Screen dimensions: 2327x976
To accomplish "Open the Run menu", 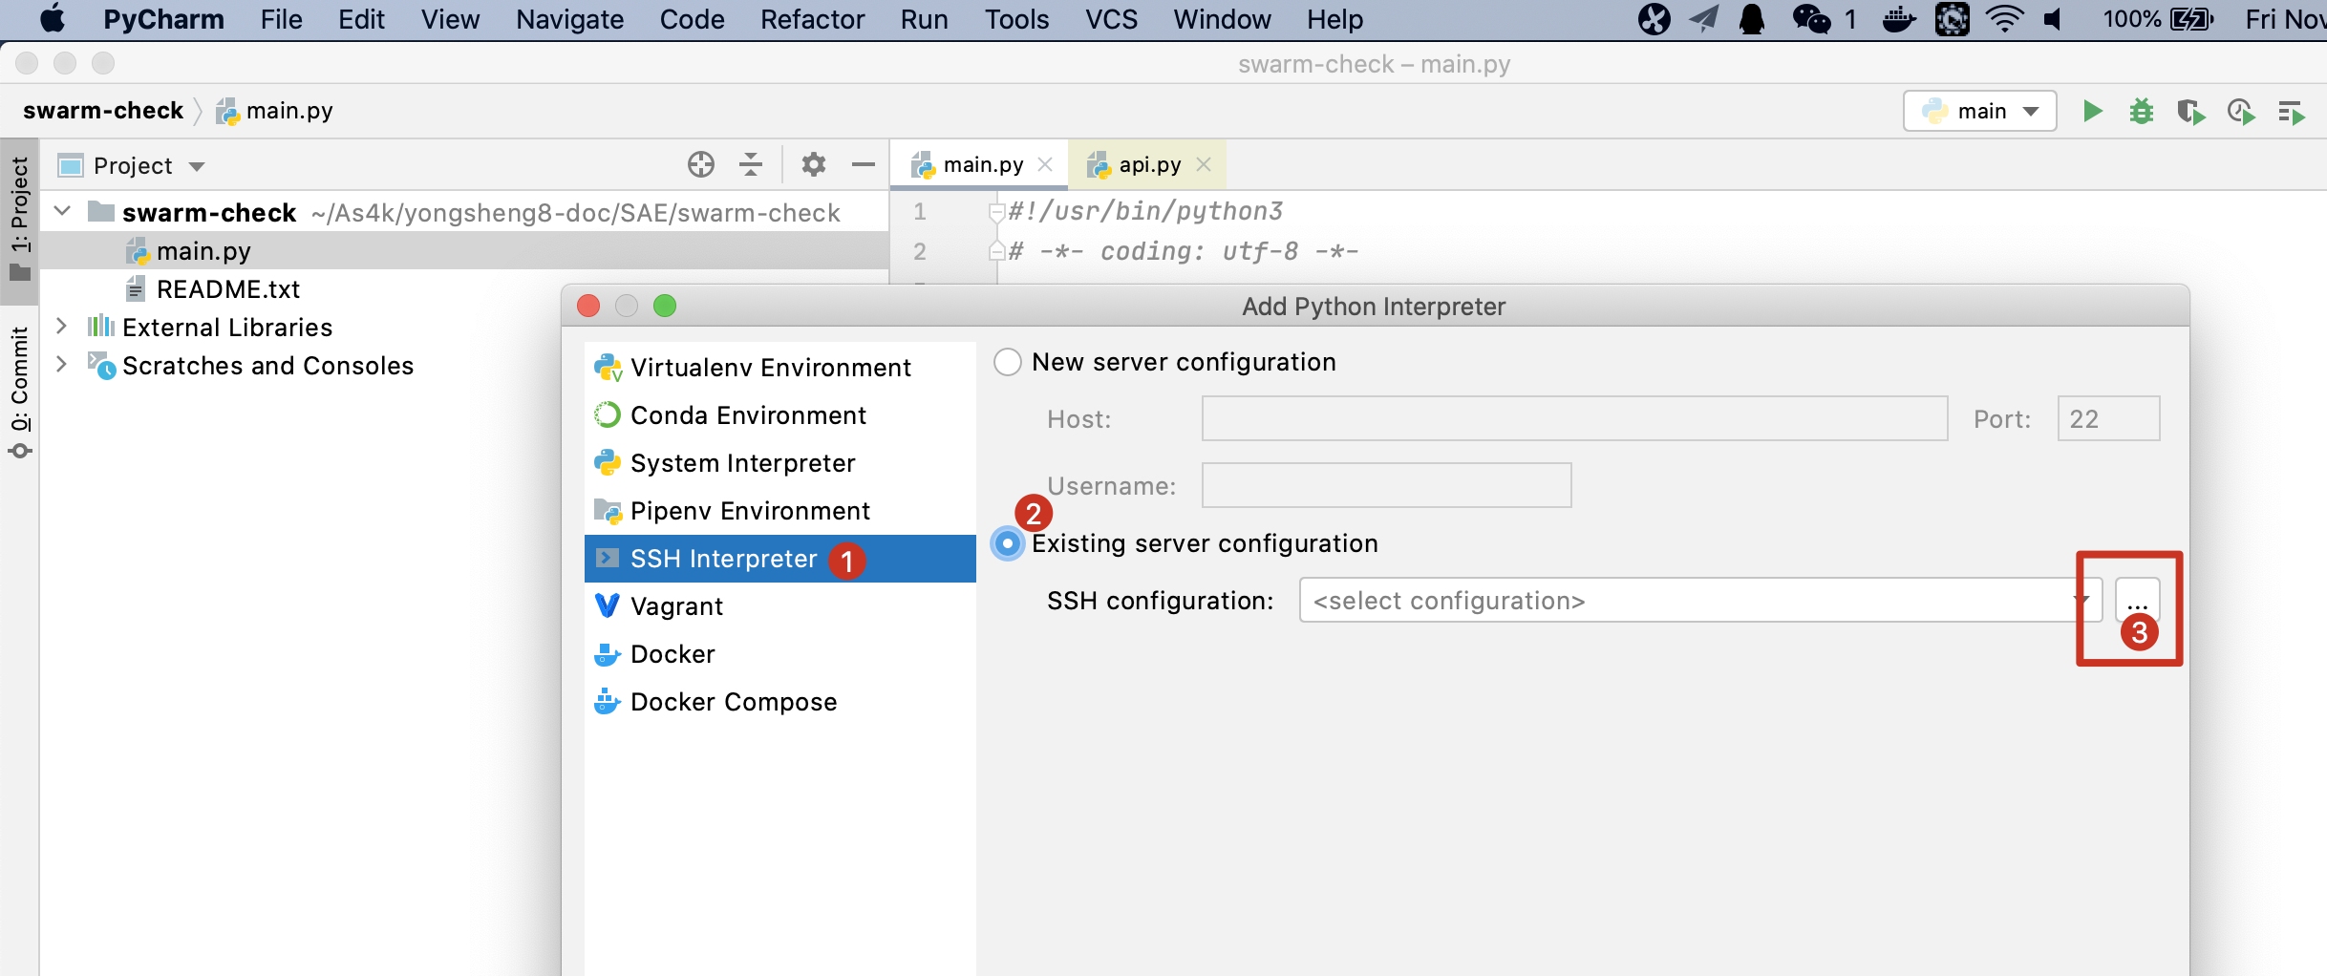I will (924, 19).
